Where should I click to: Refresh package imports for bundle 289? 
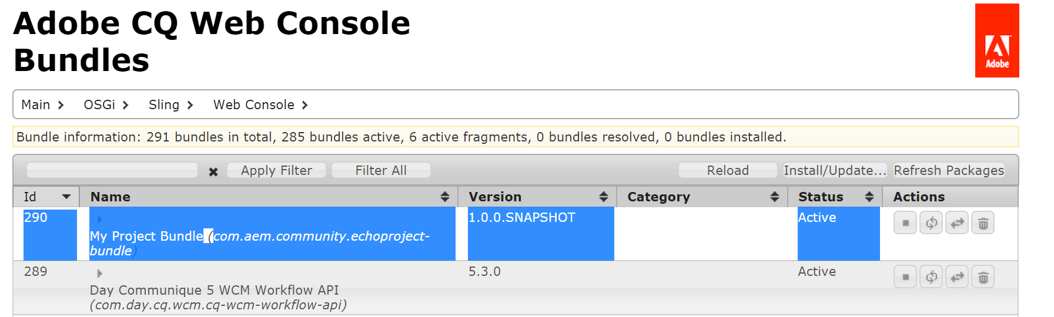point(931,277)
